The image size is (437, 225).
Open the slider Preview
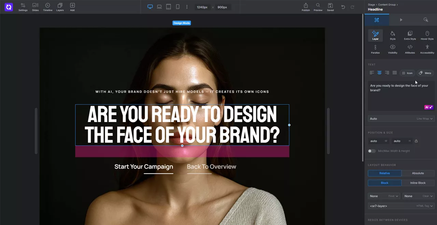pos(318,7)
